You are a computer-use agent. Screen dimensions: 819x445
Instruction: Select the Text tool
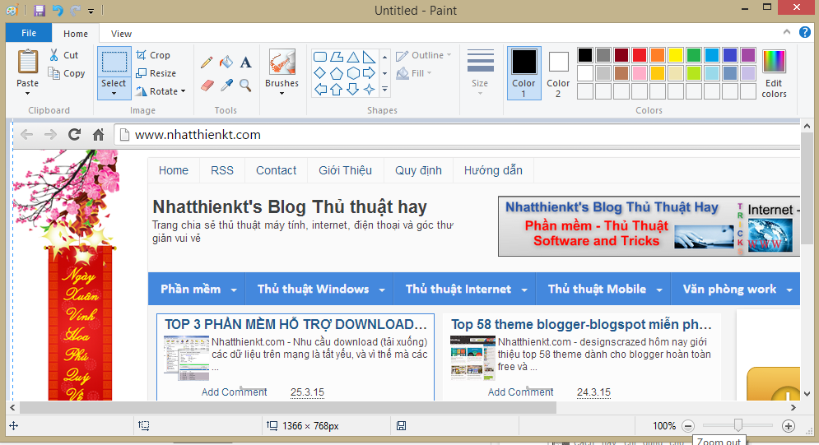pos(245,63)
